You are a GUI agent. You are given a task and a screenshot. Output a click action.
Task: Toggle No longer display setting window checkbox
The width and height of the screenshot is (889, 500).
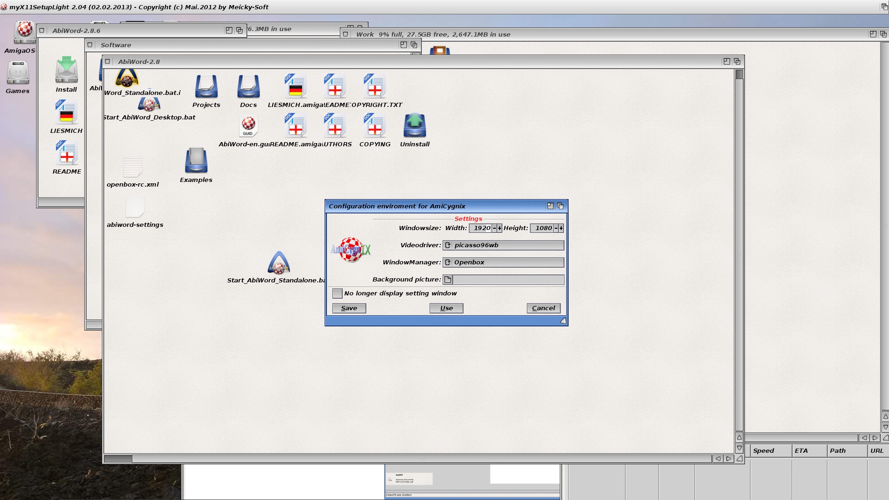337,293
